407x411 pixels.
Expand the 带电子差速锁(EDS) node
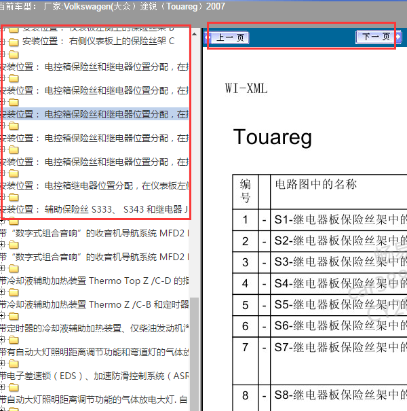coord(2,364)
